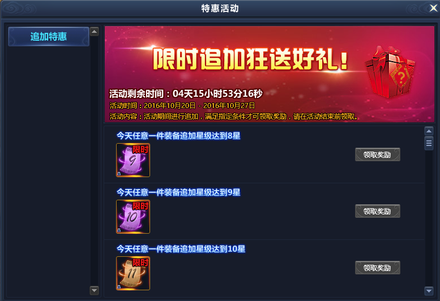Viewport: 440px width, 301px height.
Task: Click the orange number 11 scroll reward icon
Action: [133, 273]
